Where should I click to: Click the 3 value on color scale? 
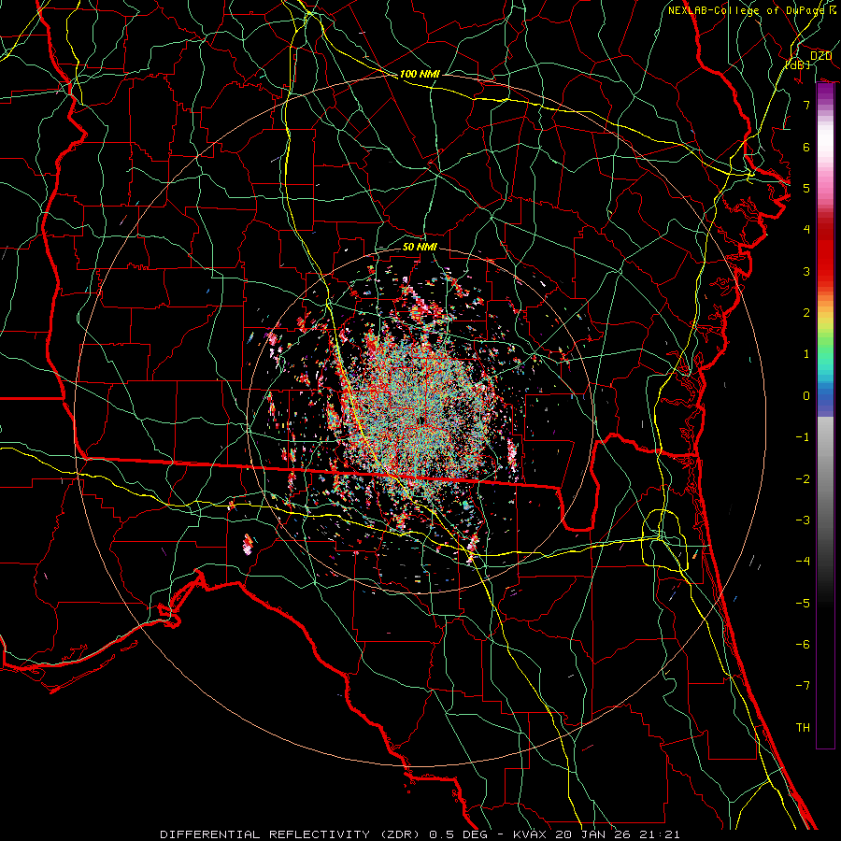coord(806,271)
